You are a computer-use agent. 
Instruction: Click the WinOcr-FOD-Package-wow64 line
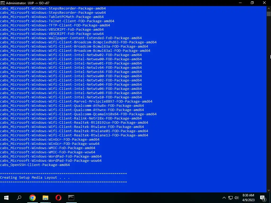[x=50, y=144]
